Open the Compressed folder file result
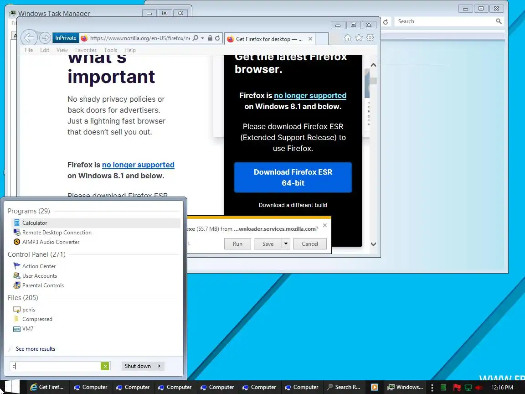The image size is (525, 394). pyautogui.click(x=96, y=319)
